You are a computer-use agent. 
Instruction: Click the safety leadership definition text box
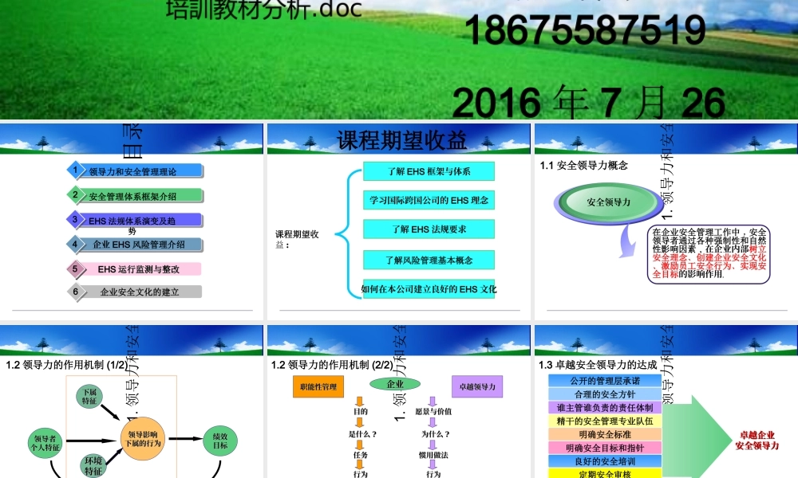709,253
